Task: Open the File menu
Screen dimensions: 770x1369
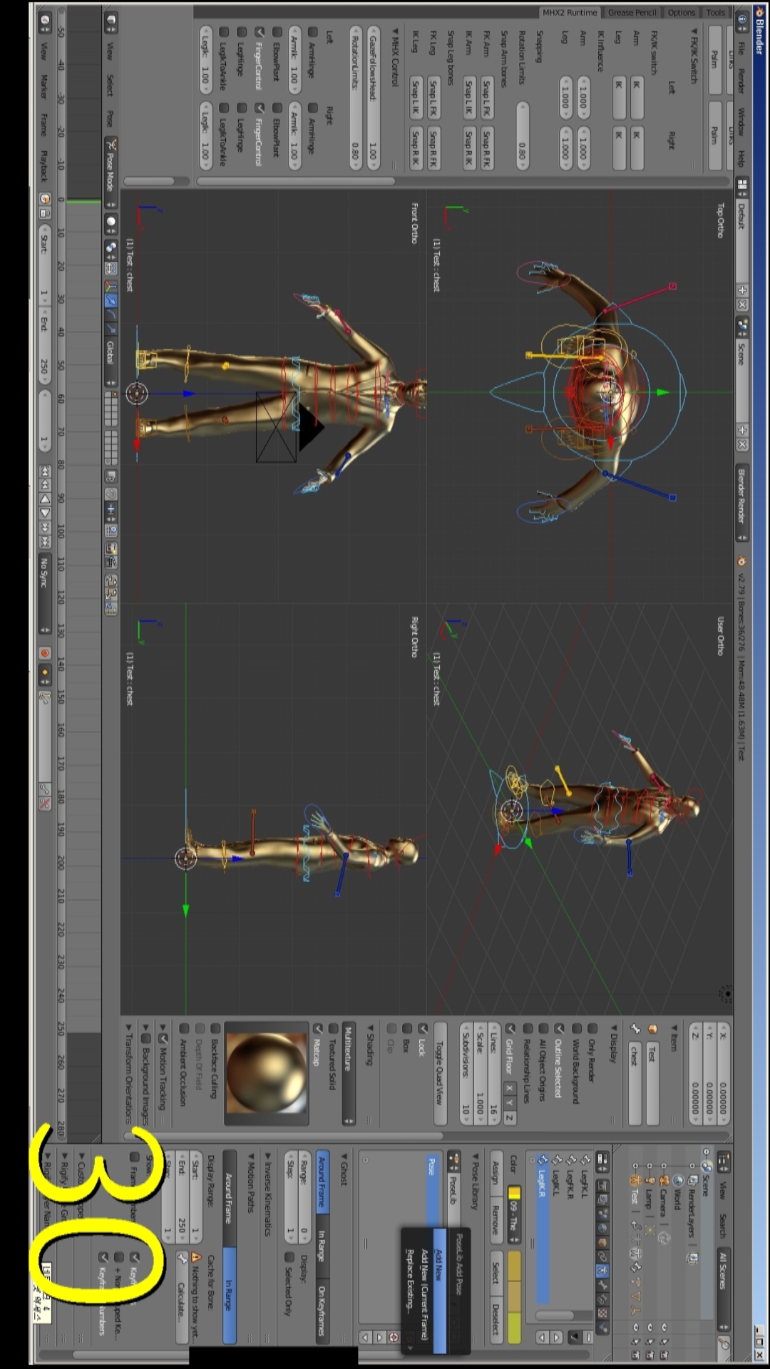Action: click(741, 48)
